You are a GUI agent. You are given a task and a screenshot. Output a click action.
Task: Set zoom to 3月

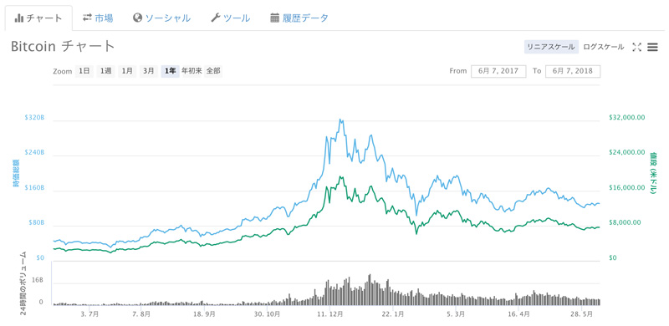(x=149, y=71)
